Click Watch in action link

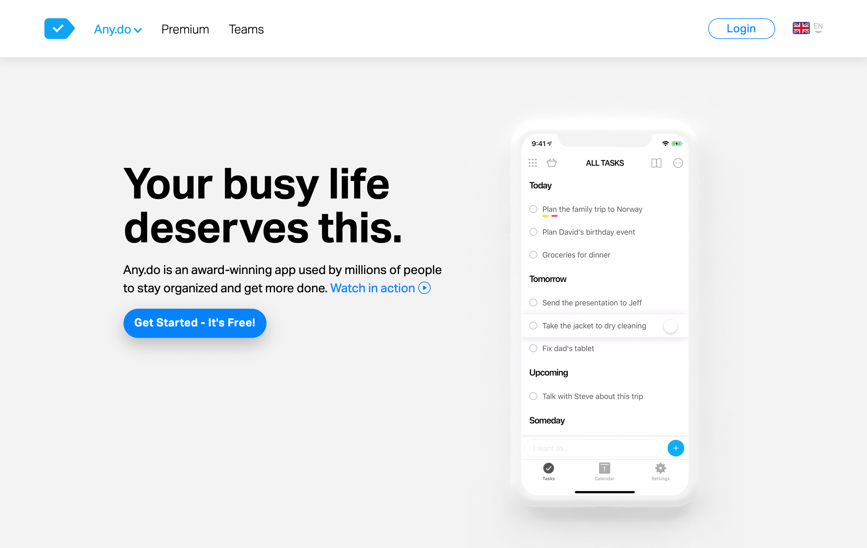point(379,288)
